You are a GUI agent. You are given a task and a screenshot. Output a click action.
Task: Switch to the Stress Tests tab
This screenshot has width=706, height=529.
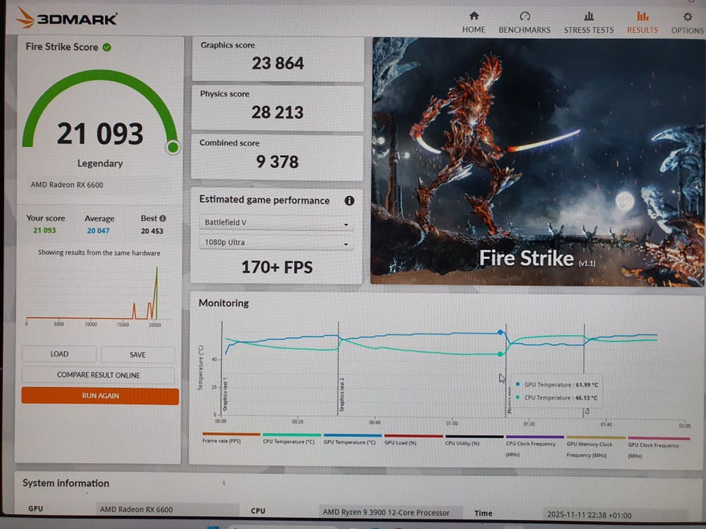[588, 23]
